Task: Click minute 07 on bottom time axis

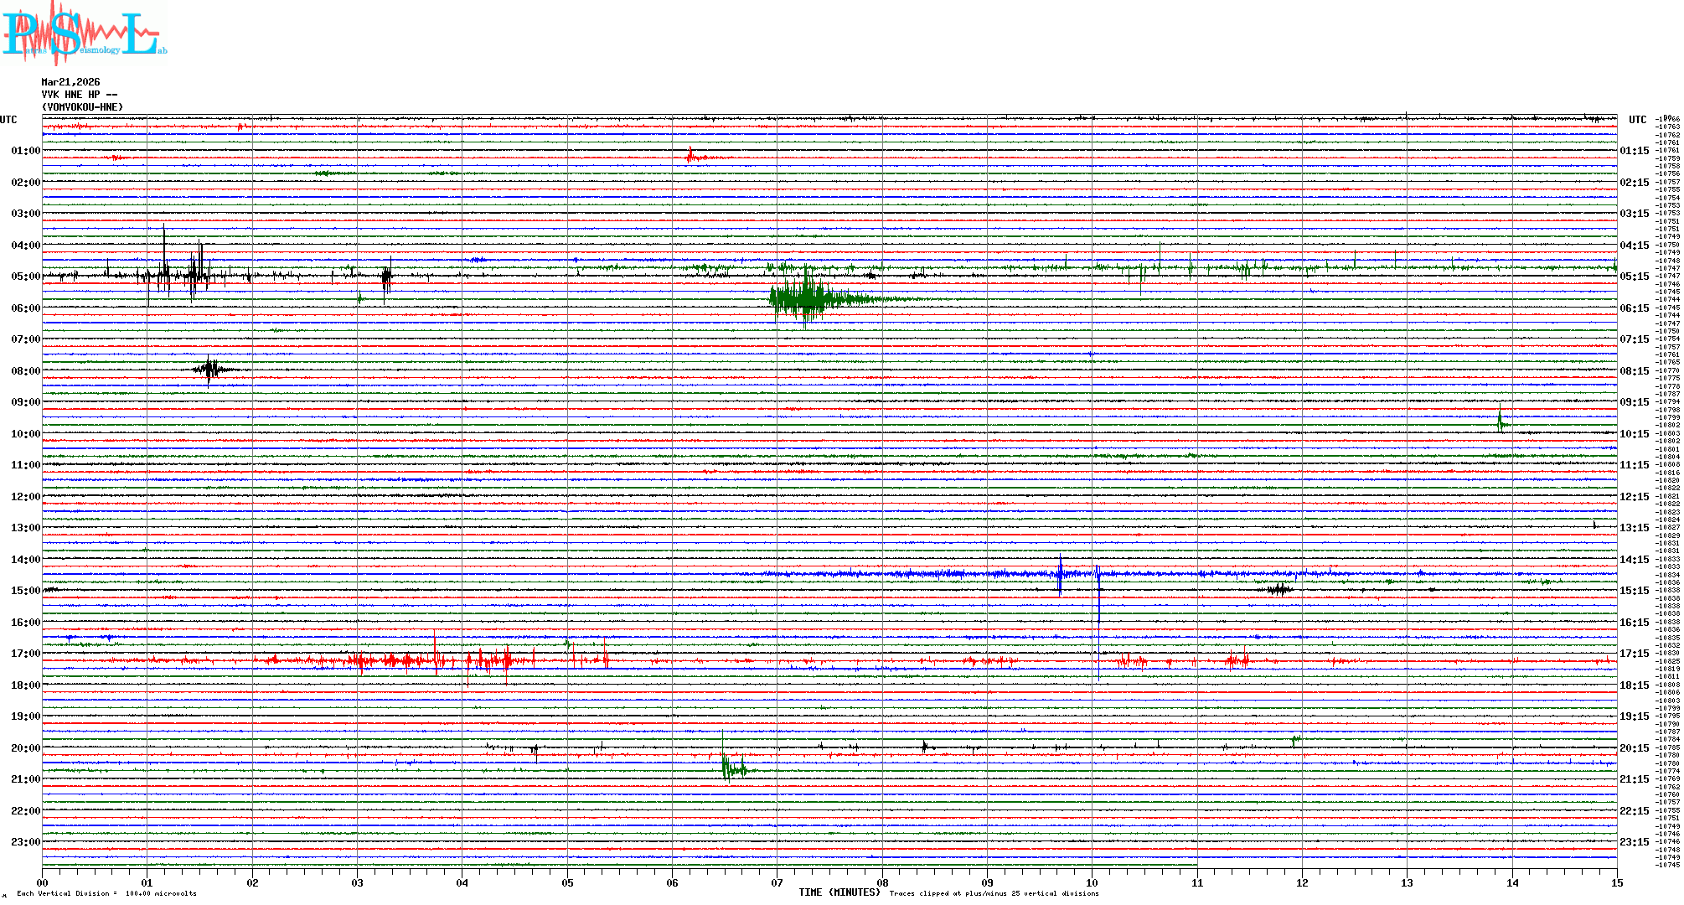Action: pos(777,882)
